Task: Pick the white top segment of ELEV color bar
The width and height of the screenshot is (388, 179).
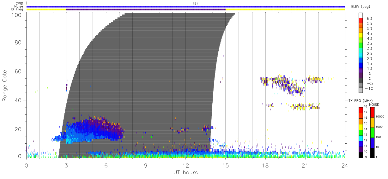Action: [x=361, y=15]
